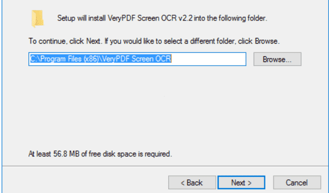Focus the installation folder path field

[x=137, y=59]
